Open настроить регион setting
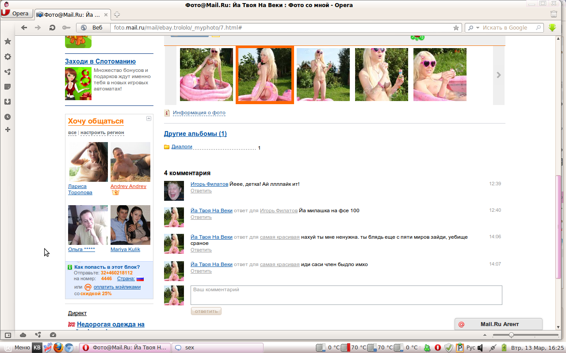The image size is (566, 353). (102, 133)
